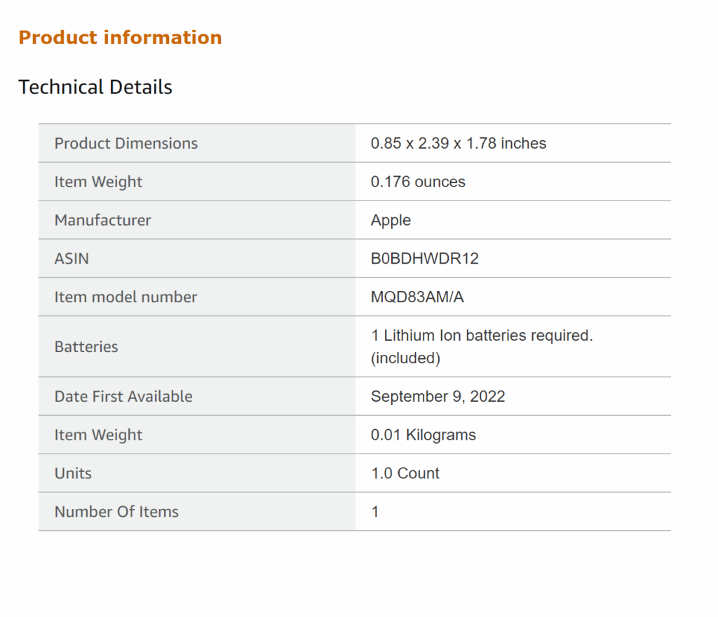Select the model number MQD83AM/A
The width and height of the screenshot is (718, 617).
[417, 297]
